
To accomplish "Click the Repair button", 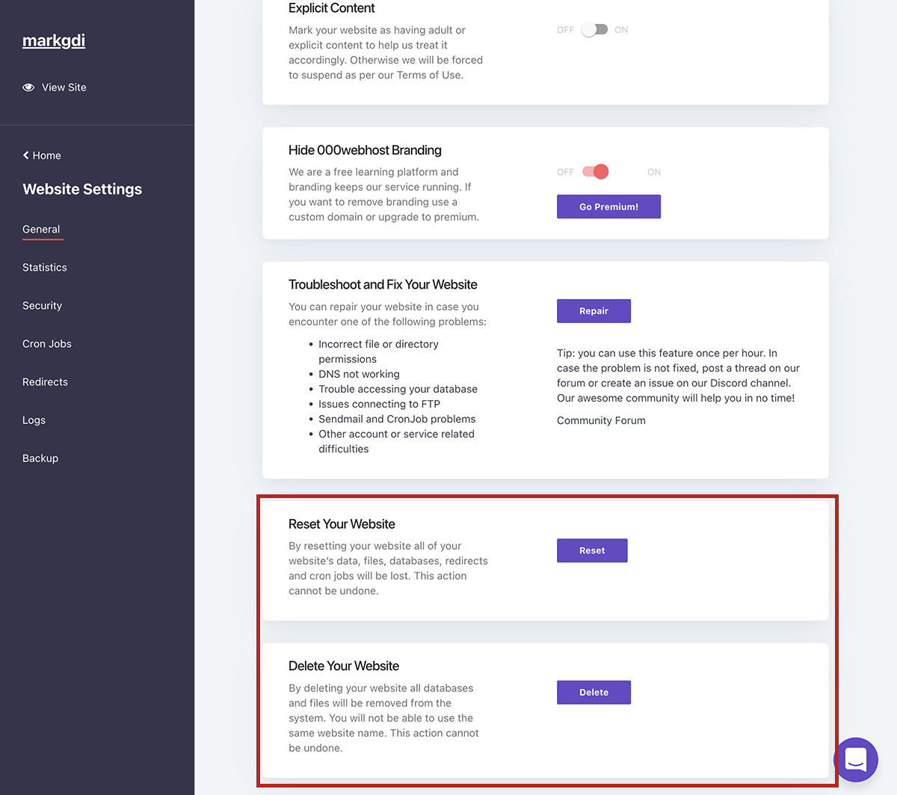I will point(594,311).
